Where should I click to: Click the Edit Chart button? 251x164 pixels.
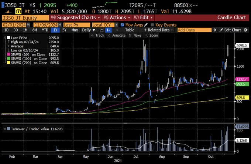pyautogui.click(x=231, y=30)
